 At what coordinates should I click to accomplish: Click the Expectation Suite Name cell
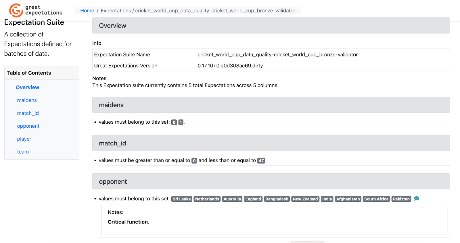(x=144, y=55)
